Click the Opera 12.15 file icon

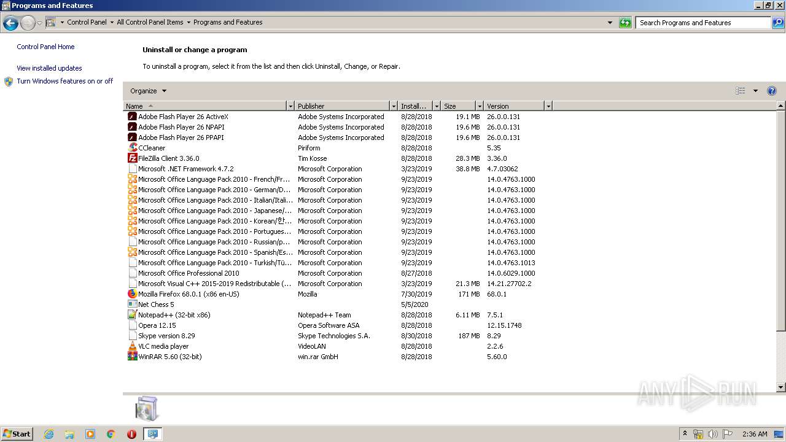point(132,325)
